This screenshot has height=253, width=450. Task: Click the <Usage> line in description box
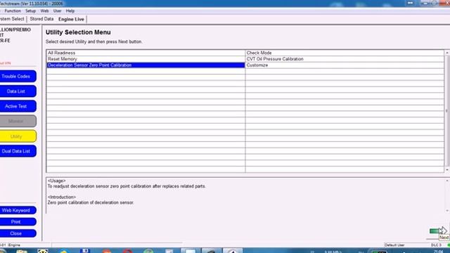56,181
